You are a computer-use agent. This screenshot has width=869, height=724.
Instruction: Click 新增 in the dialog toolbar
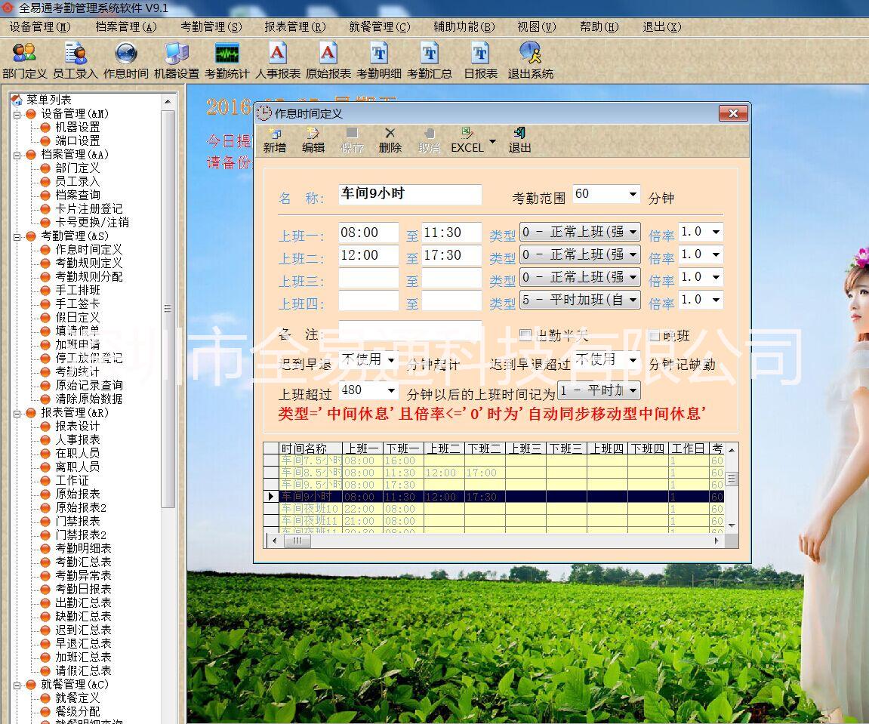(x=275, y=140)
